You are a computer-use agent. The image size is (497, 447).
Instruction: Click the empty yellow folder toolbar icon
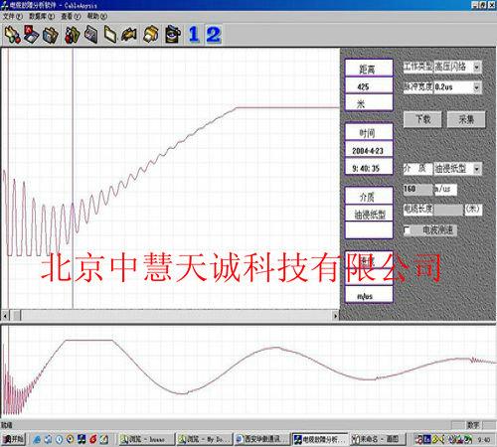pyautogui.click(x=110, y=35)
